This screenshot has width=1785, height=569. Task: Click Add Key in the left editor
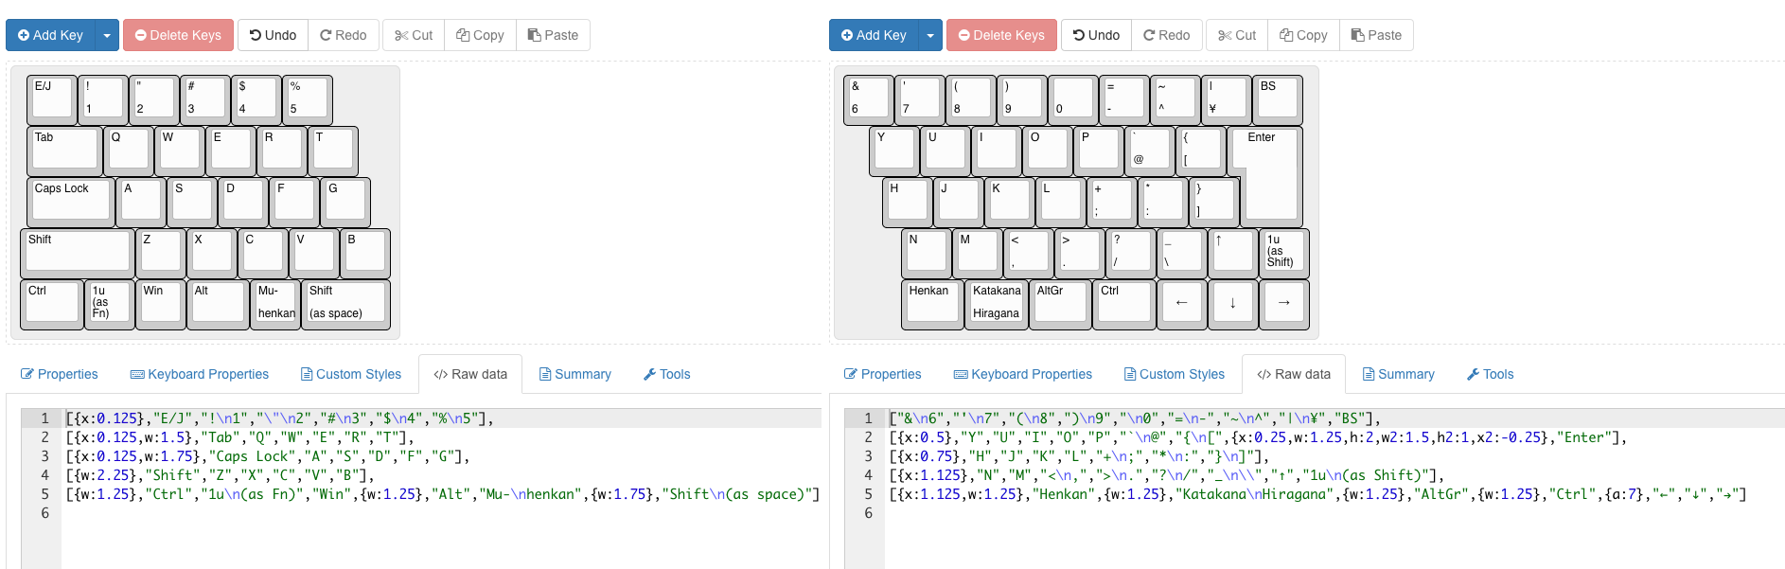coord(50,35)
